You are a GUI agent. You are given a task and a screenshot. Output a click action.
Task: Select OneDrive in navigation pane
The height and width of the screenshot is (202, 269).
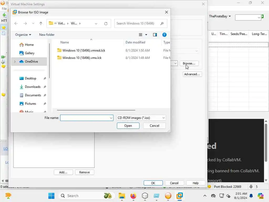[29, 62]
